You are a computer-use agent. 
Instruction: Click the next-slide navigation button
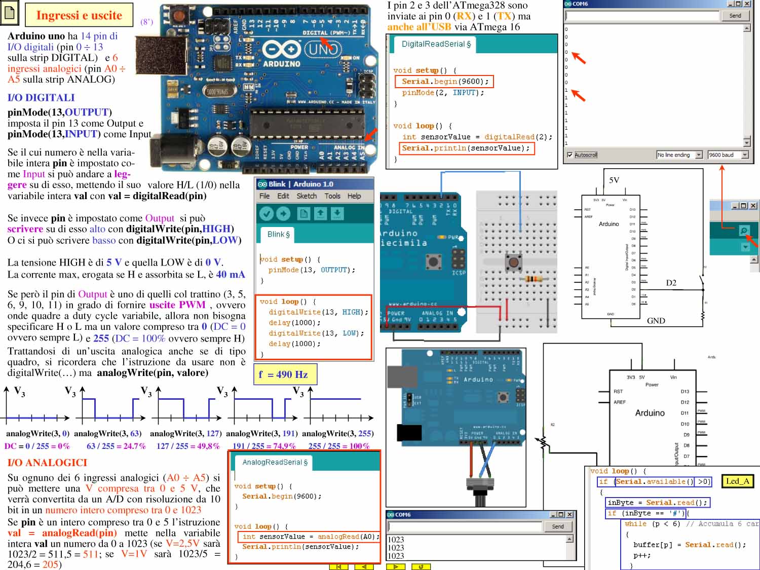(396, 566)
